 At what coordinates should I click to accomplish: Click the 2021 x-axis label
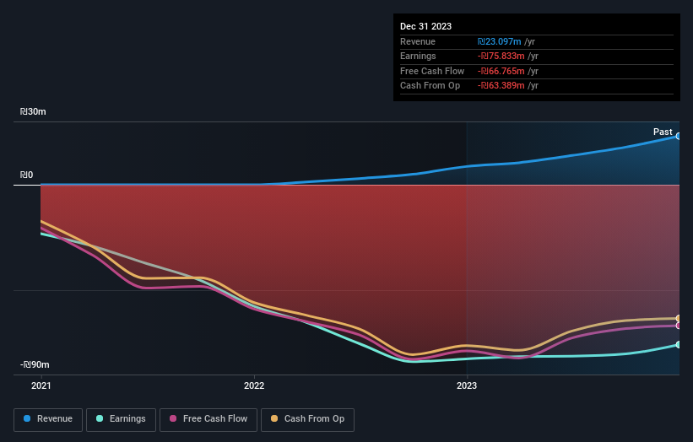[x=41, y=386]
